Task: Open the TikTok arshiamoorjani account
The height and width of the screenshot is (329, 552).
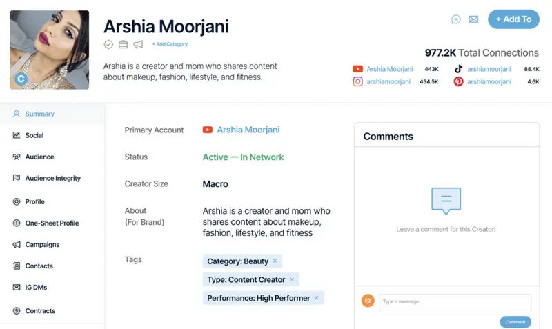Action: click(489, 69)
